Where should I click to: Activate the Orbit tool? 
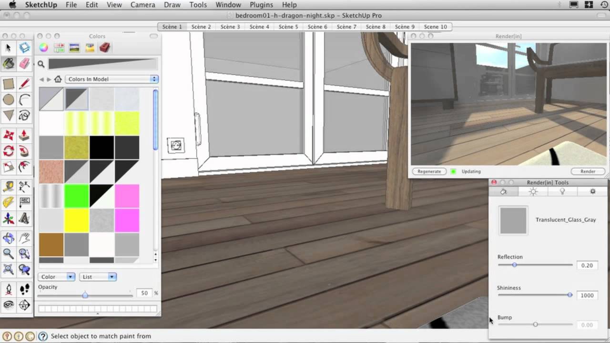pyautogui.click(x=8, y=239)
